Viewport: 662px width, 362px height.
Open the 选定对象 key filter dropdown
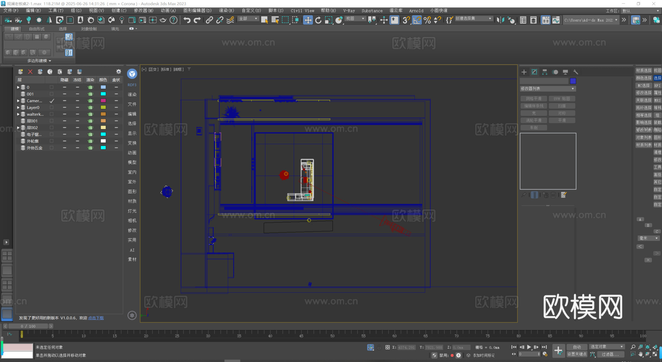click(606, 347)
